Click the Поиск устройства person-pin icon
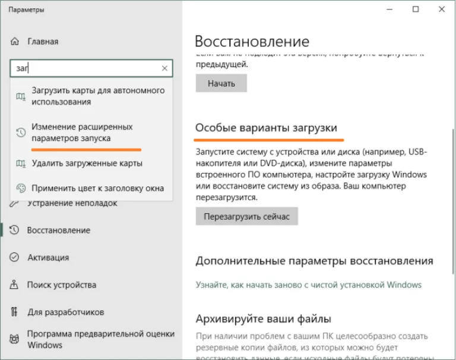 point(14,285)
